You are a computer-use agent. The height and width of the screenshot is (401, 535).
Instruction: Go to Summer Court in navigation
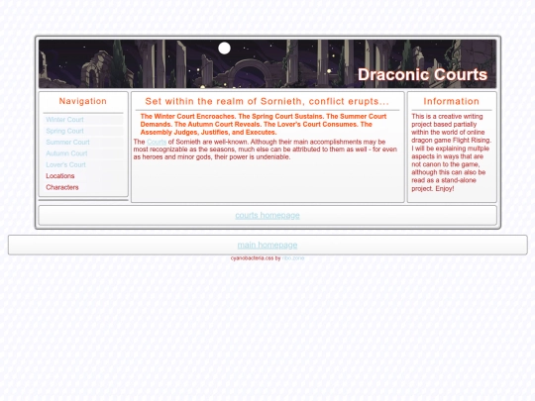click(x=67, y=143)
